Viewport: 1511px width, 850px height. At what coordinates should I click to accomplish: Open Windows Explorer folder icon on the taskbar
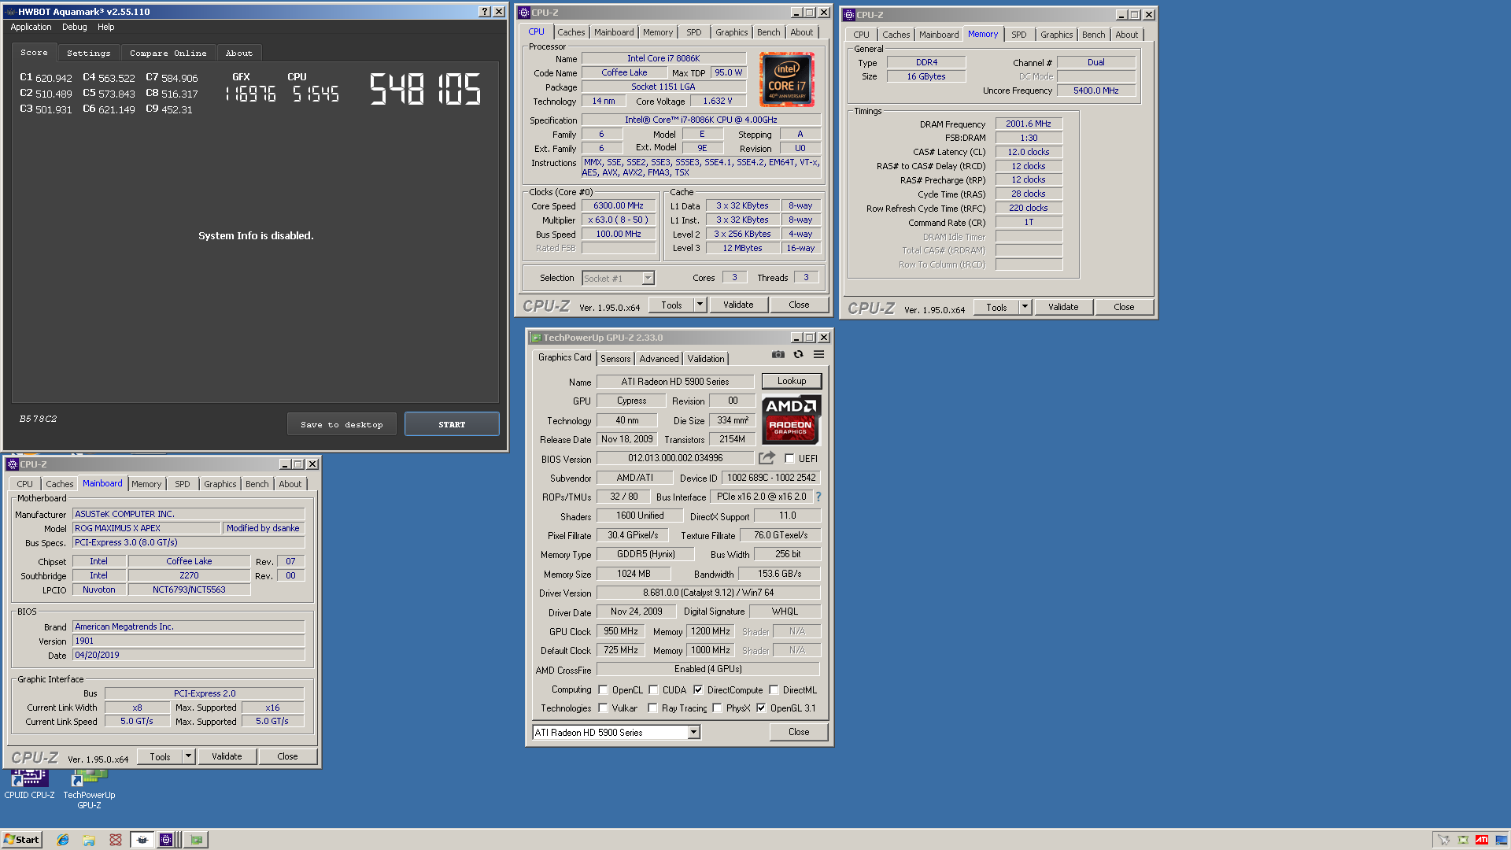click(89, 840)
